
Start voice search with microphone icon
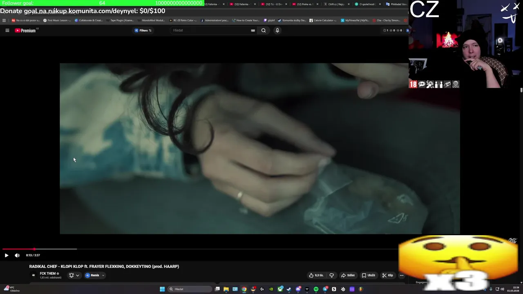(277, 30)
